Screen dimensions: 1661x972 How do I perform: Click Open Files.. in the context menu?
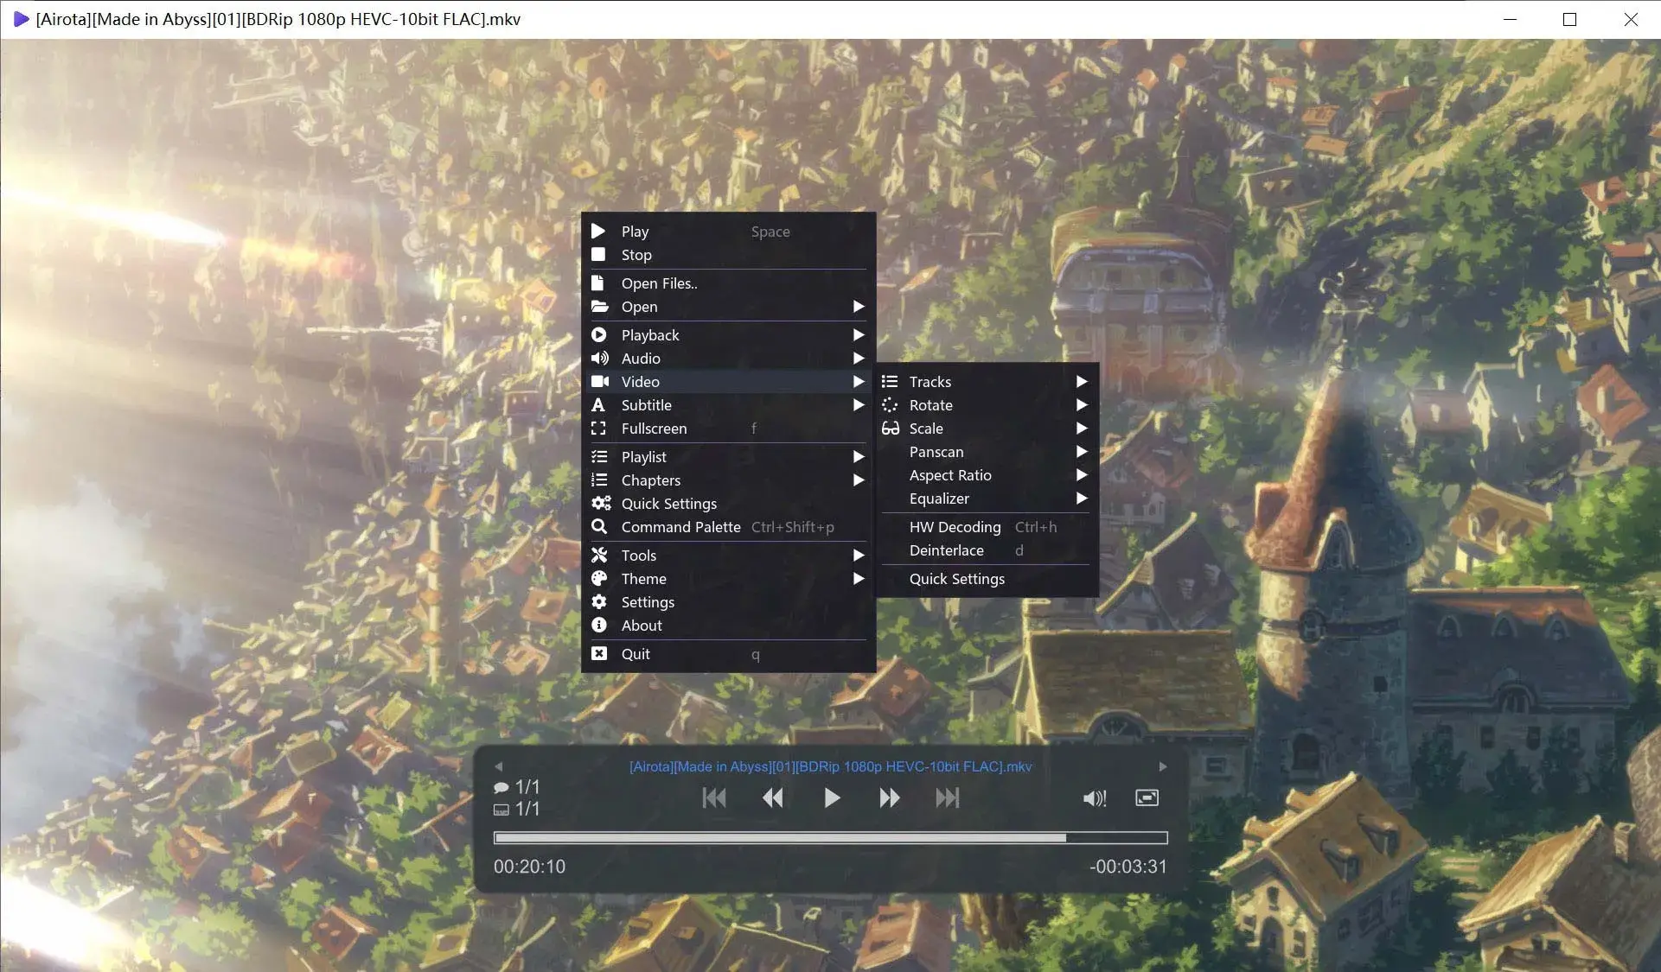click(x=659, y=283)
